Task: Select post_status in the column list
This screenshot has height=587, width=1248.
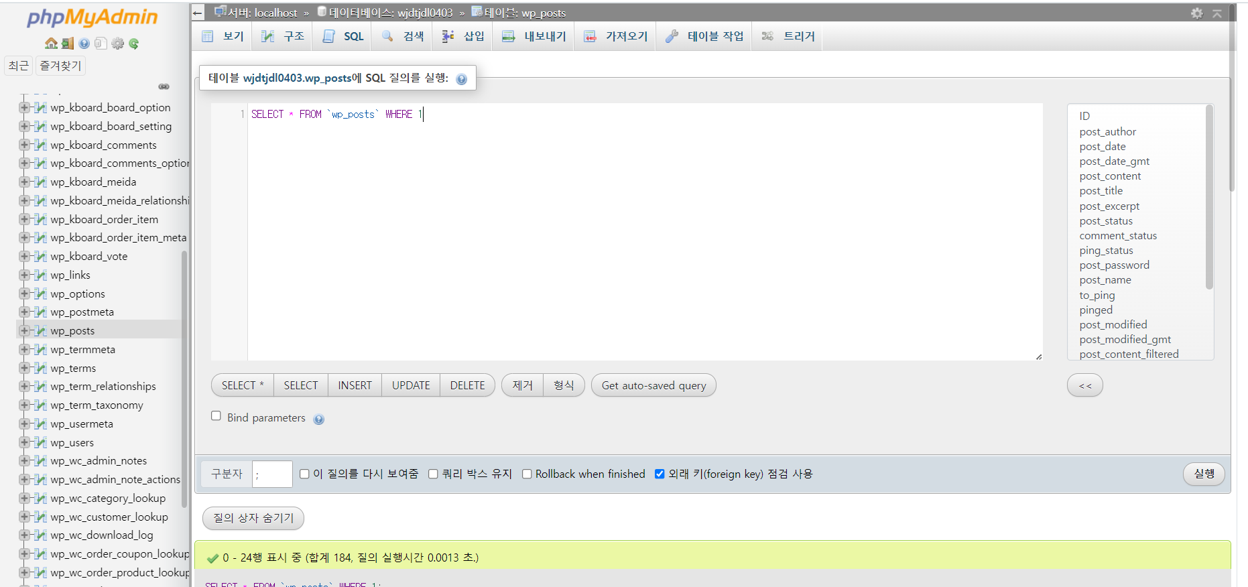Action: tap(1106, 220)
